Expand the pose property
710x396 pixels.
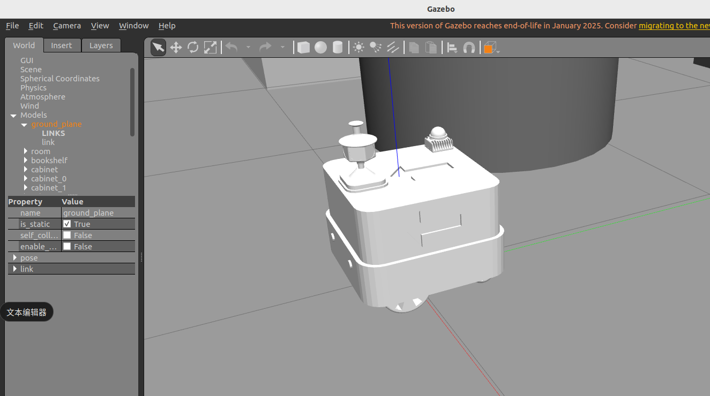point(15,258)
